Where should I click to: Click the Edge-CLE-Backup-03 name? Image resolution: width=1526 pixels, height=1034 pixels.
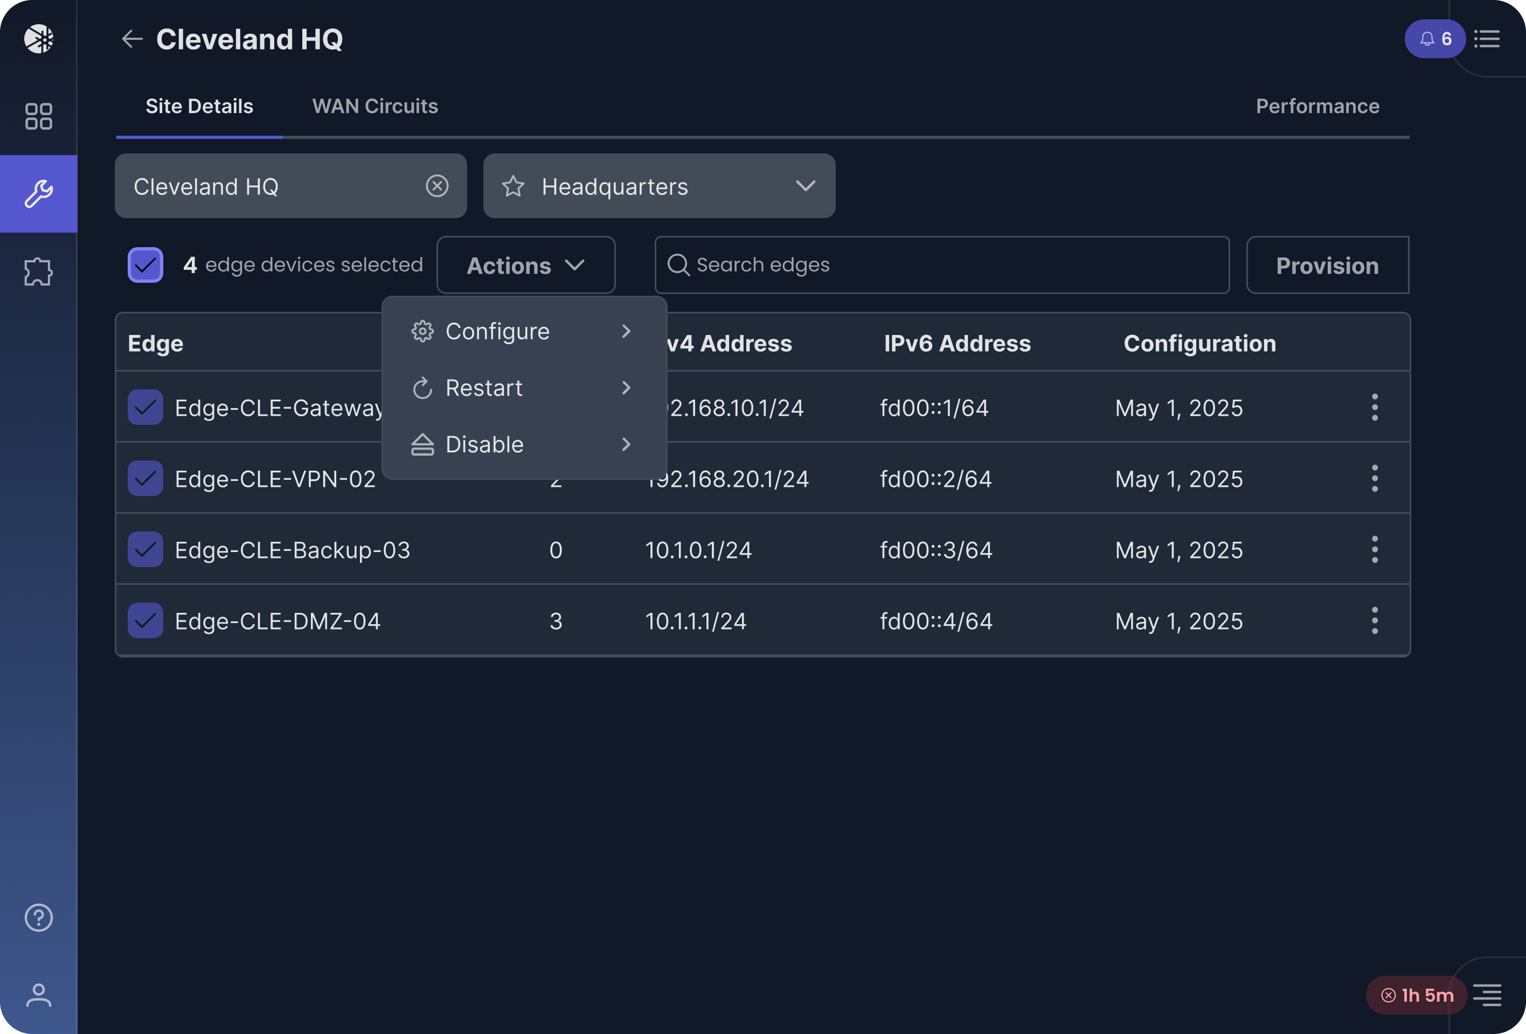point(292,550)
